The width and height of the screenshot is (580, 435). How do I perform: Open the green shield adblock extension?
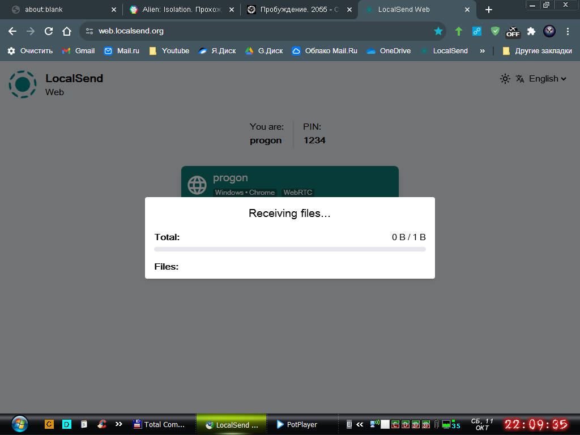click(495, 31)
